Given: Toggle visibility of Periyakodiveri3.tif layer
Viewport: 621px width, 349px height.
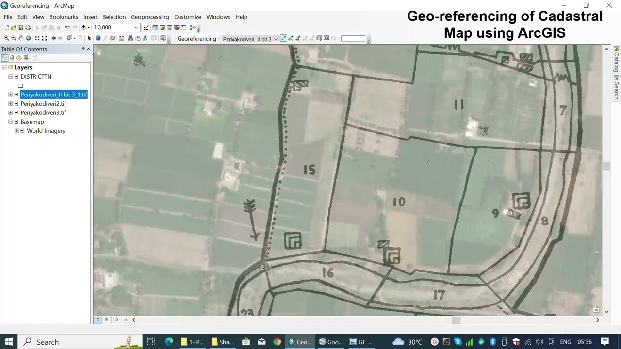Looking at the screenshot, I should coord(16,112).
